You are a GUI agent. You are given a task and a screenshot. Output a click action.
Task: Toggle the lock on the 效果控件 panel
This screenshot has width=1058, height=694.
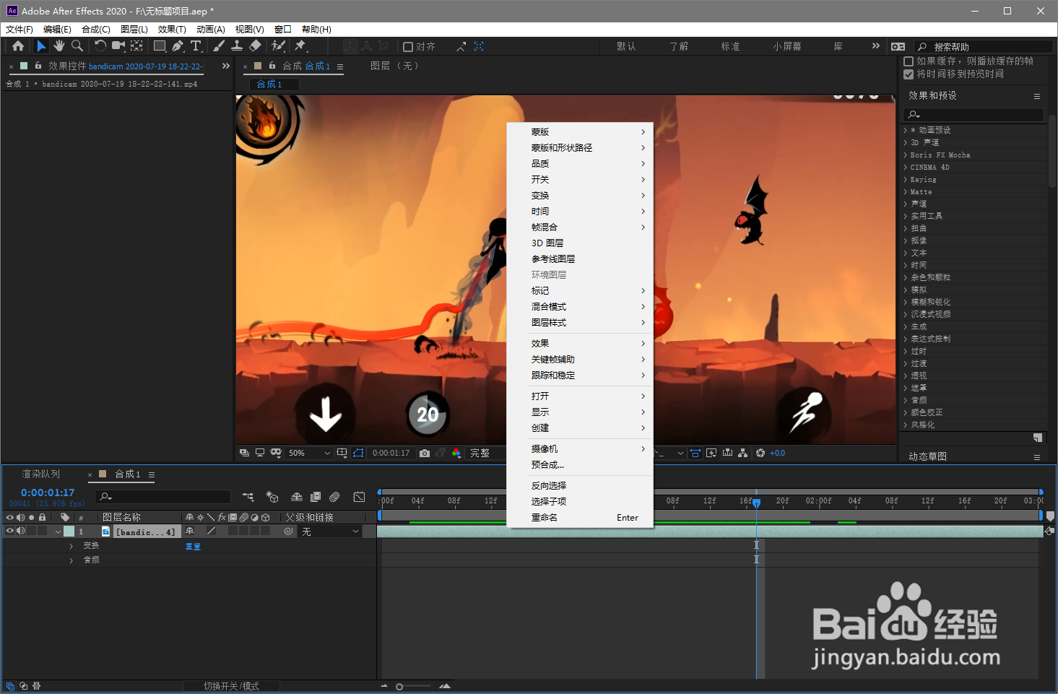(x=38, y=66)
